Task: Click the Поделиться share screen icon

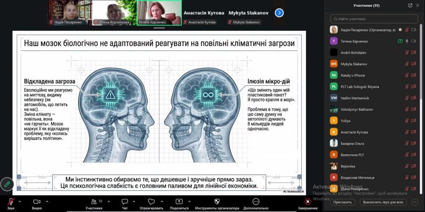Action: point(179,202)
